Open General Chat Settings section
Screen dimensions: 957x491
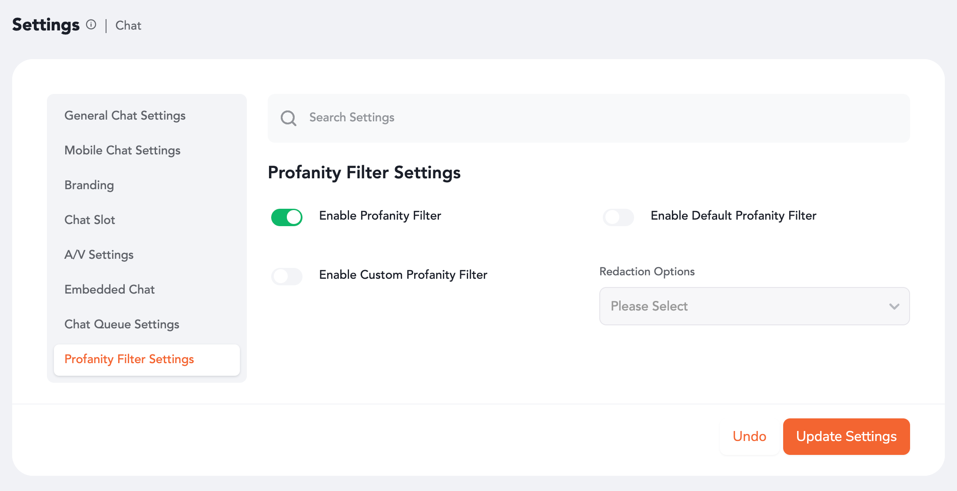point(125,115)
